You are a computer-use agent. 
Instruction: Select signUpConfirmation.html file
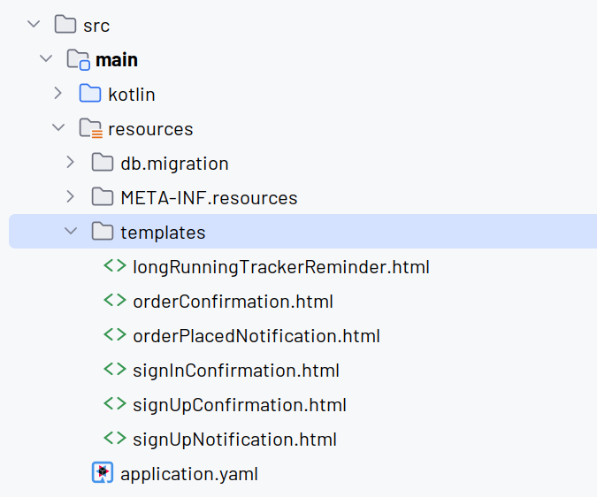click(x=240, y=405)
